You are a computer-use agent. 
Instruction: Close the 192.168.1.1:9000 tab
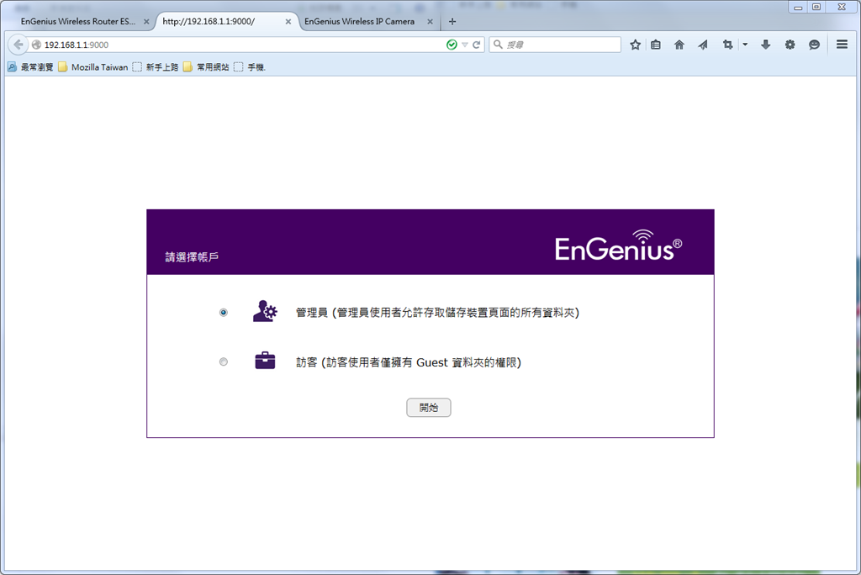pyautogui.click(x=288, y=22)
